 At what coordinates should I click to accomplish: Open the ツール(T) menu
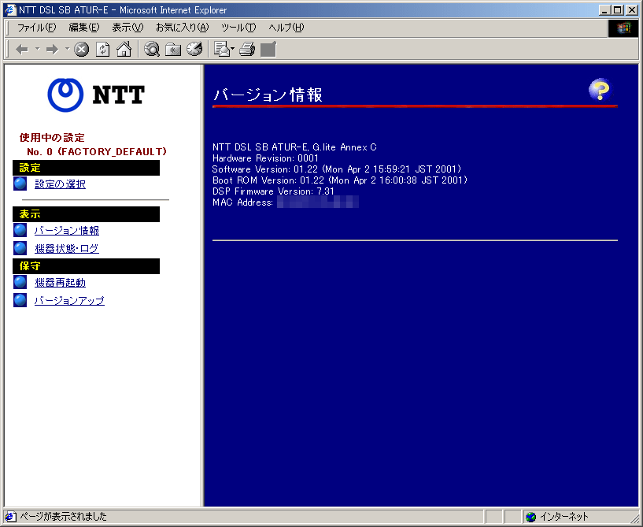[x=238, y=28]
